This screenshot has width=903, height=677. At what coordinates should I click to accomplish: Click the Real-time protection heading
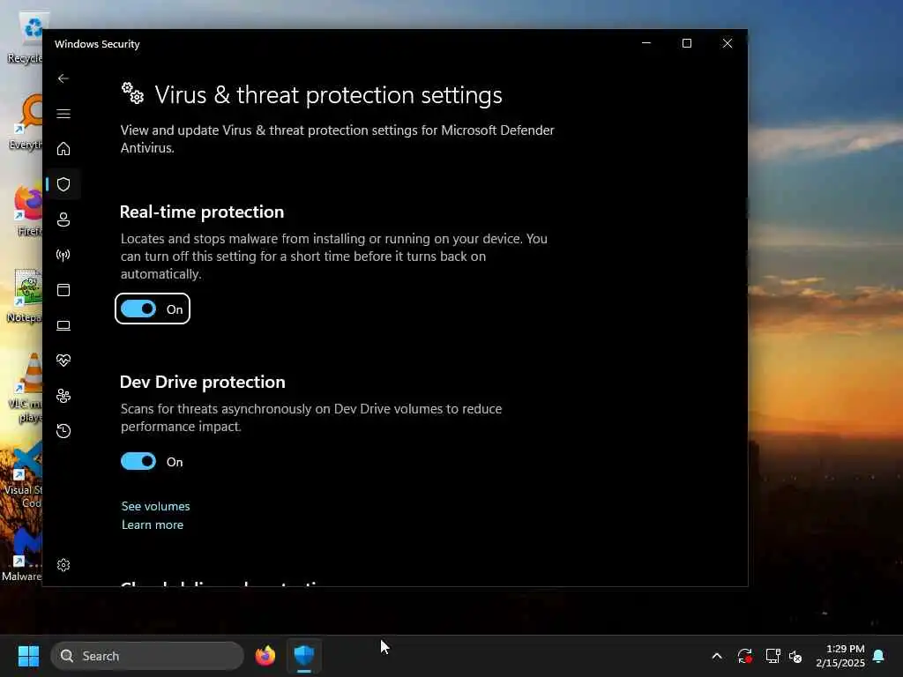[202, 212]
